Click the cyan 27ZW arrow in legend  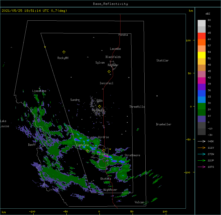pyautogui.click(x=202, y=154)
